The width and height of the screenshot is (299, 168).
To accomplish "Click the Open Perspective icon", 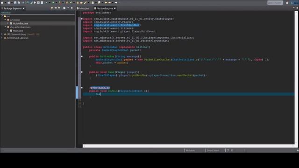I will [x=287, y=2].
